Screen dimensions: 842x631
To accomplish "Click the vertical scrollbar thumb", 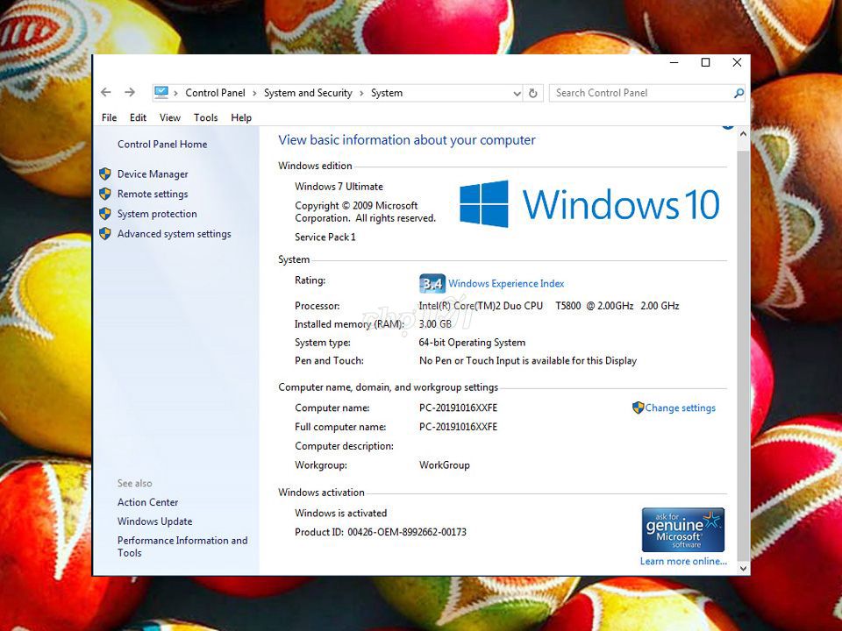I will (x=743, y=354).
